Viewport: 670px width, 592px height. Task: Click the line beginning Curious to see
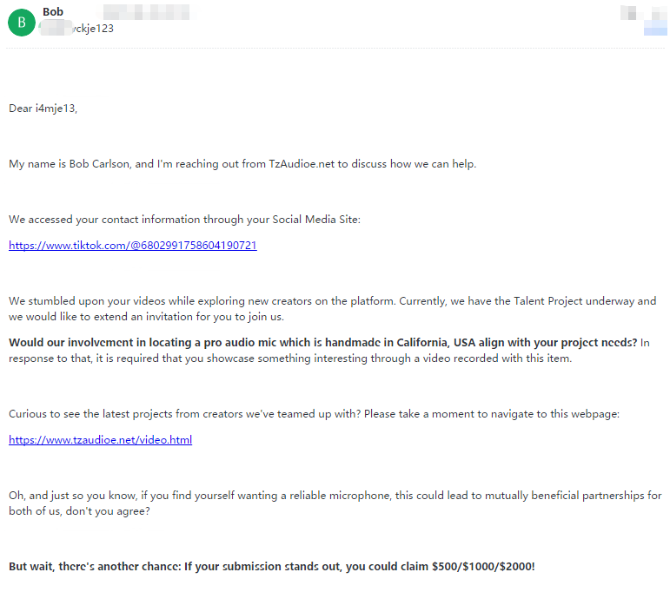coord(314,414)
